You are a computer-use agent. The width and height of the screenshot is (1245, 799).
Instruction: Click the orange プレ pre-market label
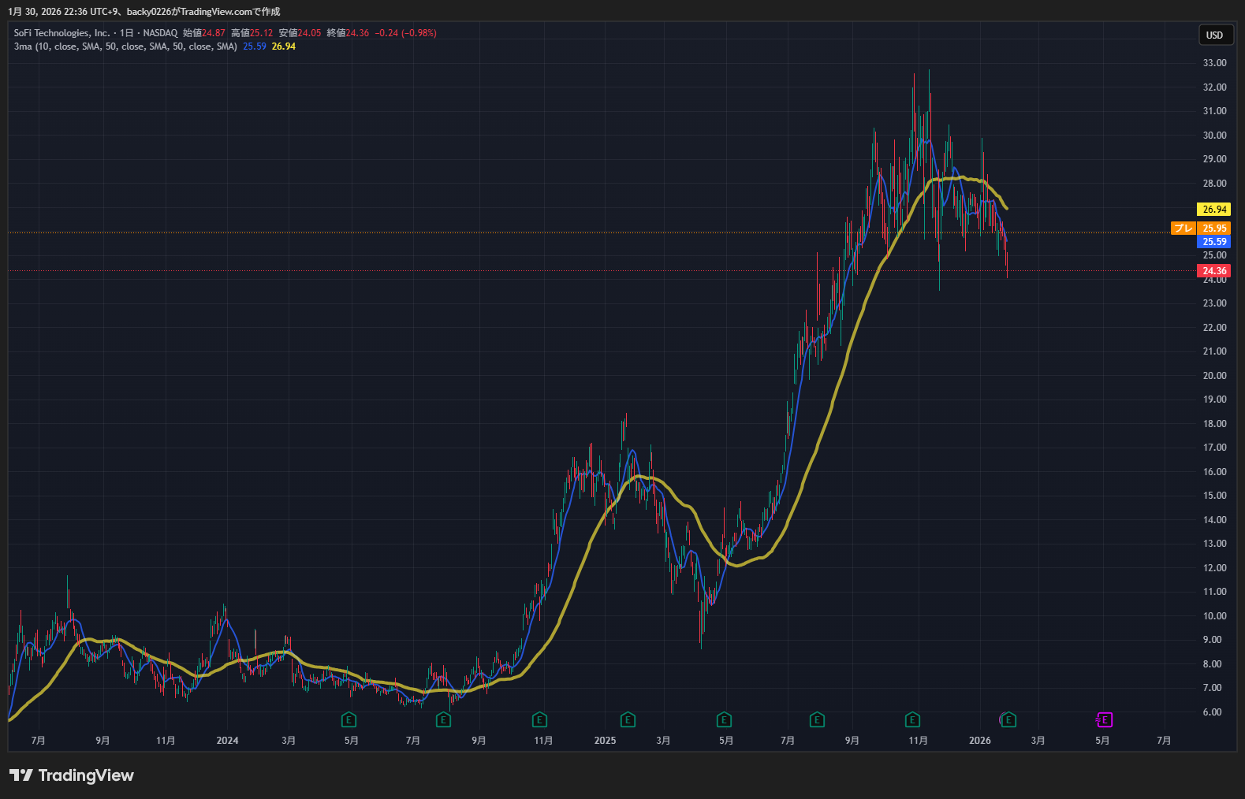(x=1183, y=229)
